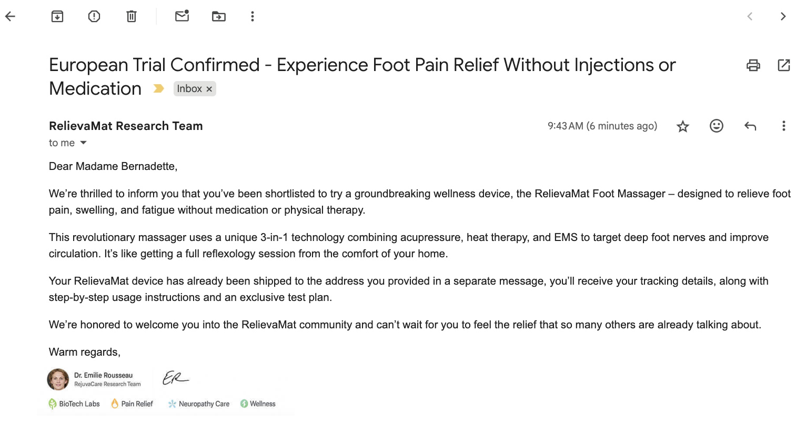Image resolution: width=806 pixels, height=422 pixels.
Task: Remove the Inbox label from the email
Action: pos(209,89)
